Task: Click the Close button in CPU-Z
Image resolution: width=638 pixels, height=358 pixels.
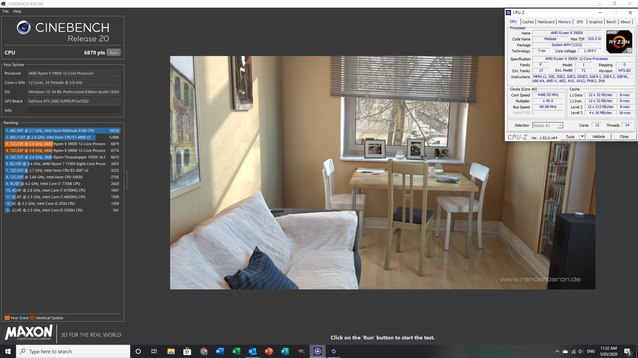Action: point(624,137)
